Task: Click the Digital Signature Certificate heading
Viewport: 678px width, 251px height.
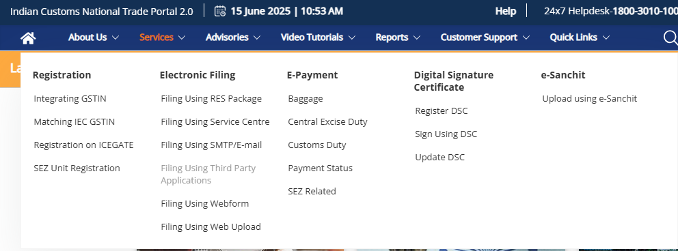Action: pyautogui.click(x=454, y=81)
